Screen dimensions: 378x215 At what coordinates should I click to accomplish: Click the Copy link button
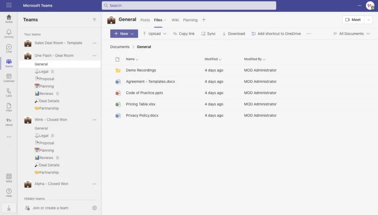click(184, 34)
